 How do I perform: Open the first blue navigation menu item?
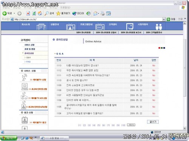click(x=26, y=24)
